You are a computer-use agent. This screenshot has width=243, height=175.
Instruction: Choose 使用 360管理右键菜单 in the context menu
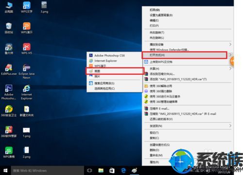tap(188, 102)
